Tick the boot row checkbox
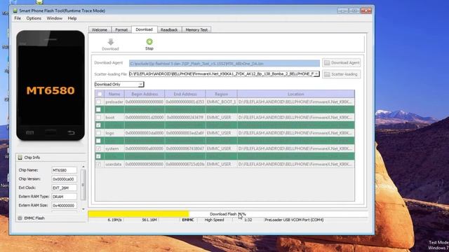The image size is (449, 252). pos(98,118)
